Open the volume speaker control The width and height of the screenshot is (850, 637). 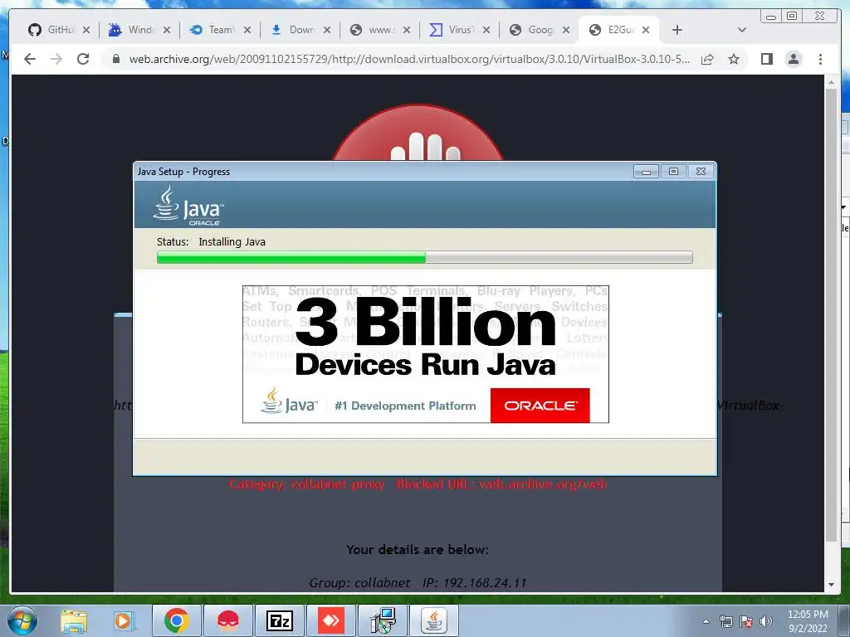[x=766, y=621]
